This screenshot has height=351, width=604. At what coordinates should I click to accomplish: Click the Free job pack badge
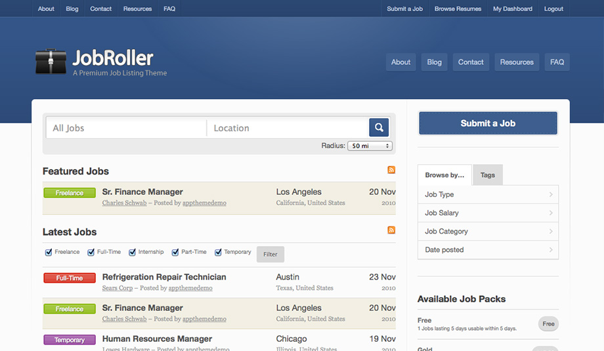(x=548, y=323)
